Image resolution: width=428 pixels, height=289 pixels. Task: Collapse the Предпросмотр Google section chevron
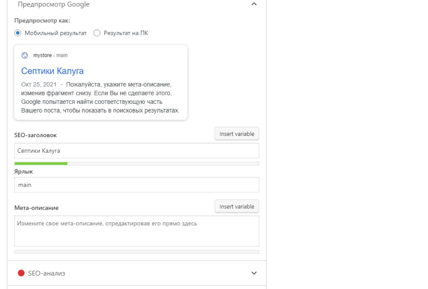[x=254, y=4]
